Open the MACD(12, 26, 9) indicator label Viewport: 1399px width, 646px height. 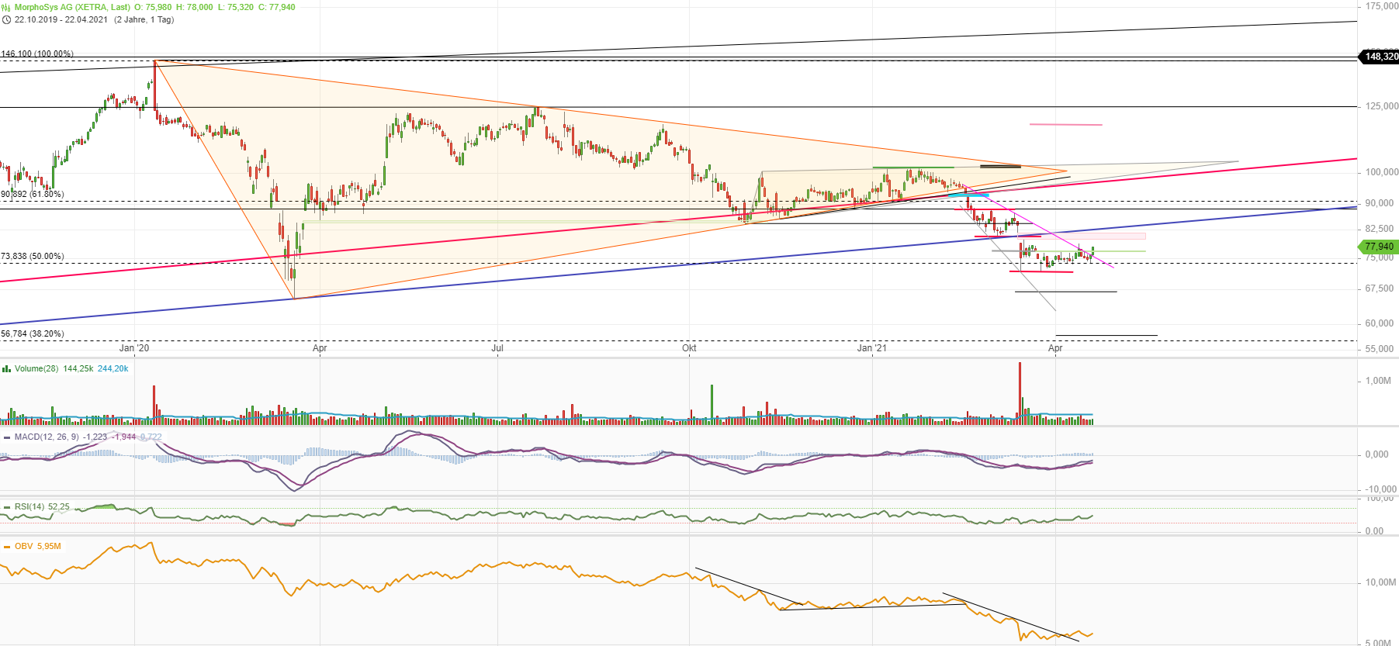point(47,437)
